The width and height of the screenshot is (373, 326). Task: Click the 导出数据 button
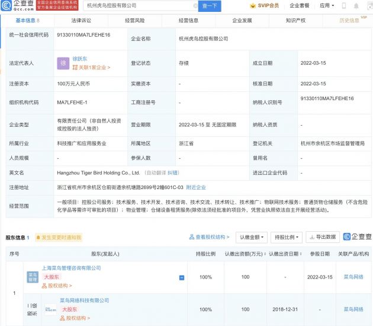coord(323,237)
